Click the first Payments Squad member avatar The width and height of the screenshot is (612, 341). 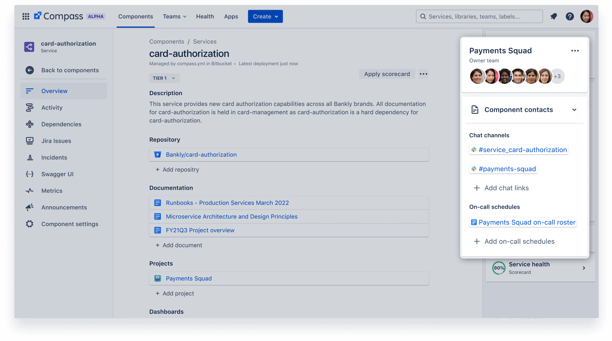pyautogui.click(x=477, y=76)
